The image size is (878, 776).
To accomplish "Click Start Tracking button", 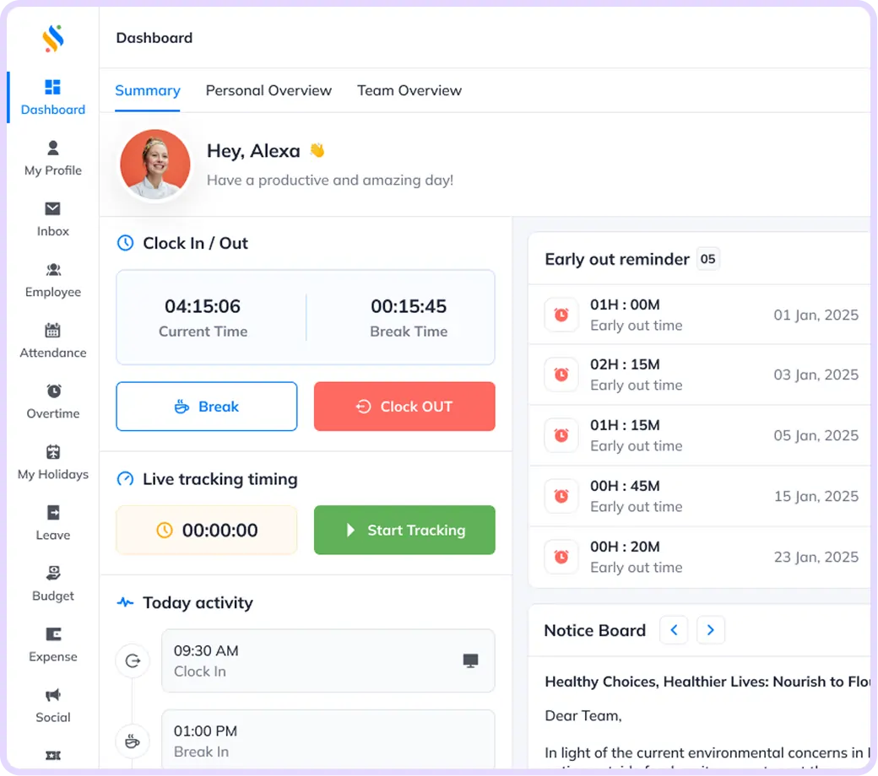I will pos(404,531).
